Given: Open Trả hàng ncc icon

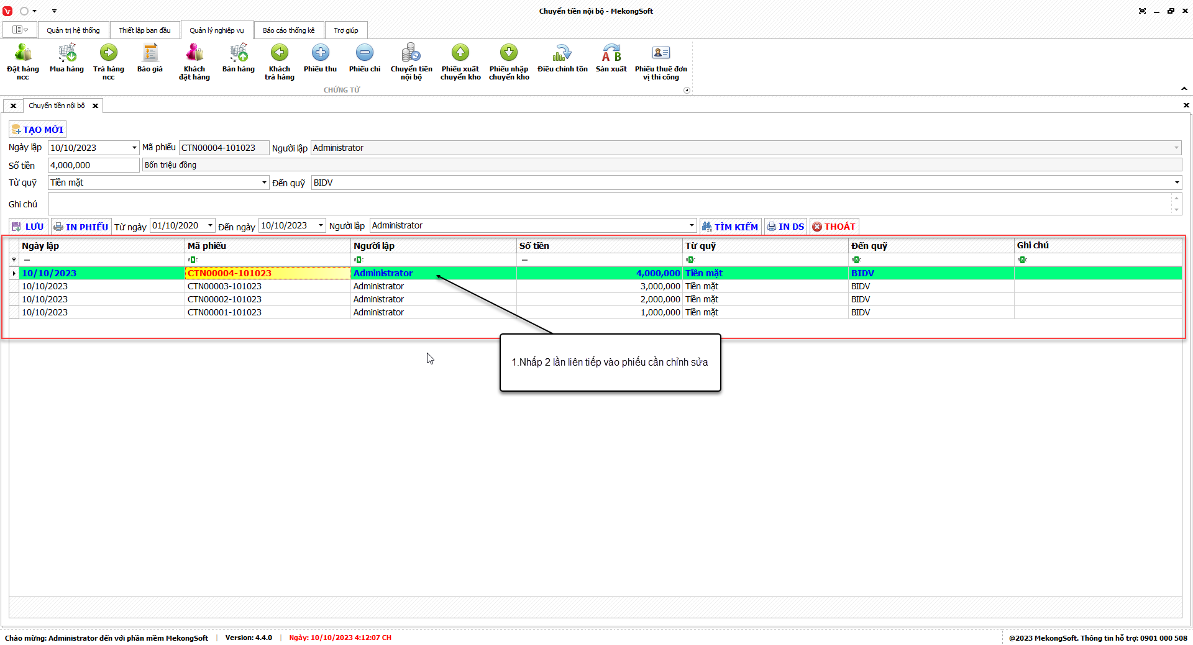Looking at the screenshot, I should click(x=109, y=61).
